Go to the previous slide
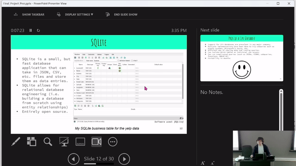296x166 pixels. click(x=74, y=159)
